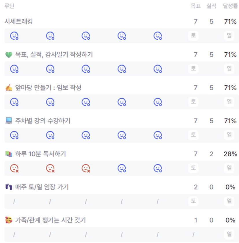Click the first slash cell under 매주 토/일 임장 가기
The width and height of the screenshot is (239, 243).
(x=14, y=201)
